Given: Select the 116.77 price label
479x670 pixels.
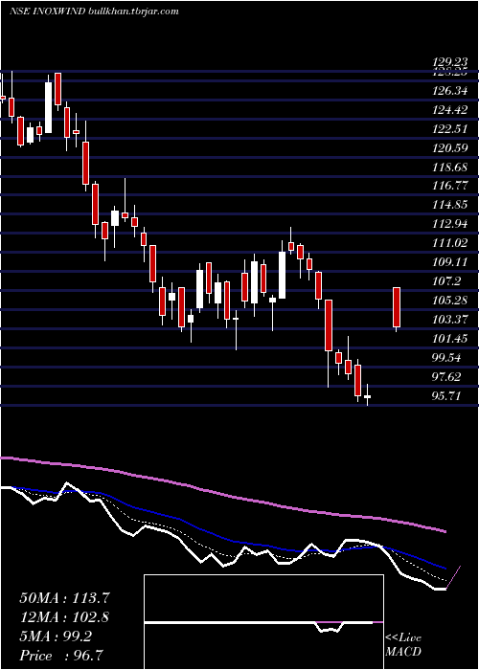Looking at the screenshot, I should click(449, 186).
